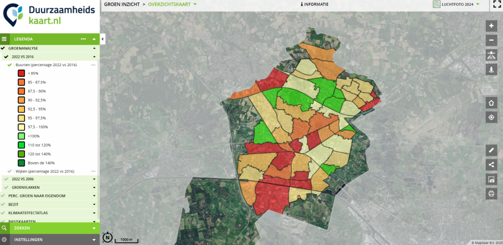Enter fullscreen mode

coord(496,5)
